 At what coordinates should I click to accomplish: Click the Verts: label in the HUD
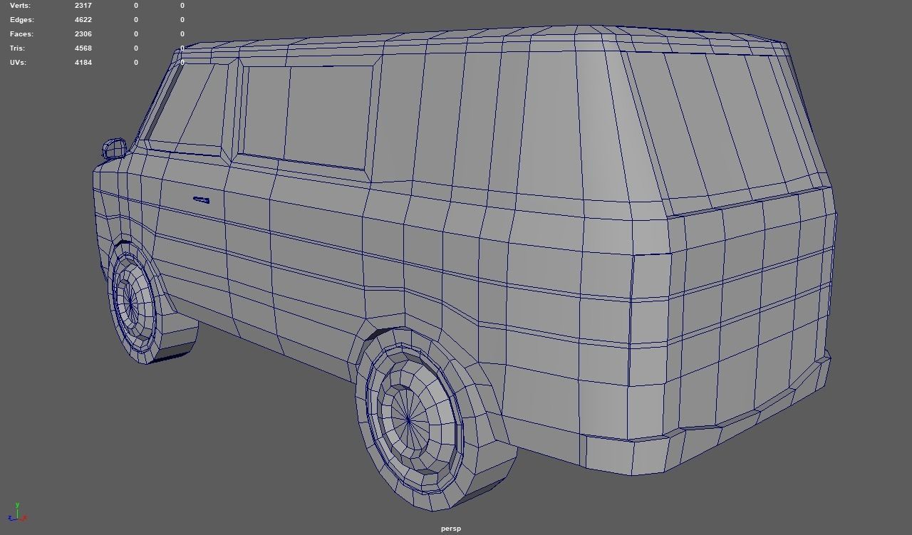(x=20, y=6)
